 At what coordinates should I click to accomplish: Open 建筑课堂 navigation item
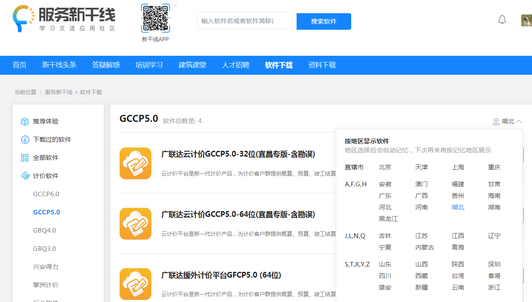(x=192, y=65)
